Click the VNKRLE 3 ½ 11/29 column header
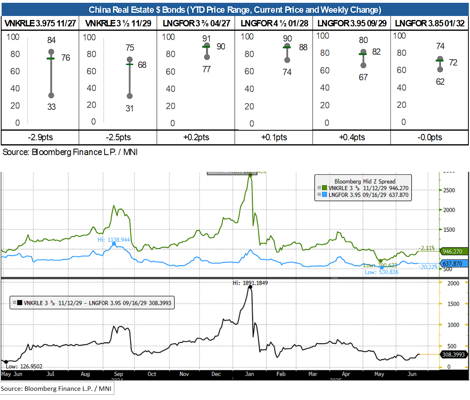Screen dimensions: 470x400 [x=118, y=23]
